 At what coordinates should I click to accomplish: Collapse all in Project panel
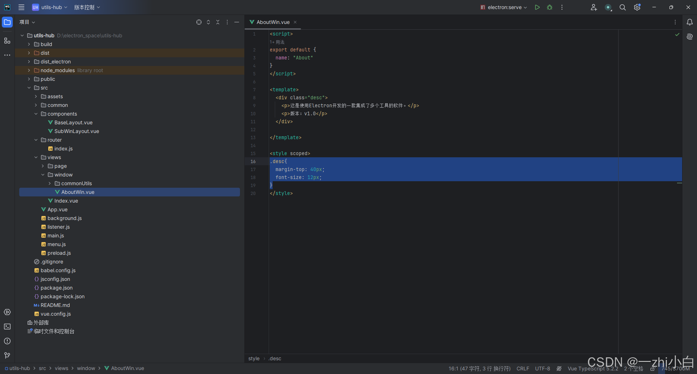218,22
